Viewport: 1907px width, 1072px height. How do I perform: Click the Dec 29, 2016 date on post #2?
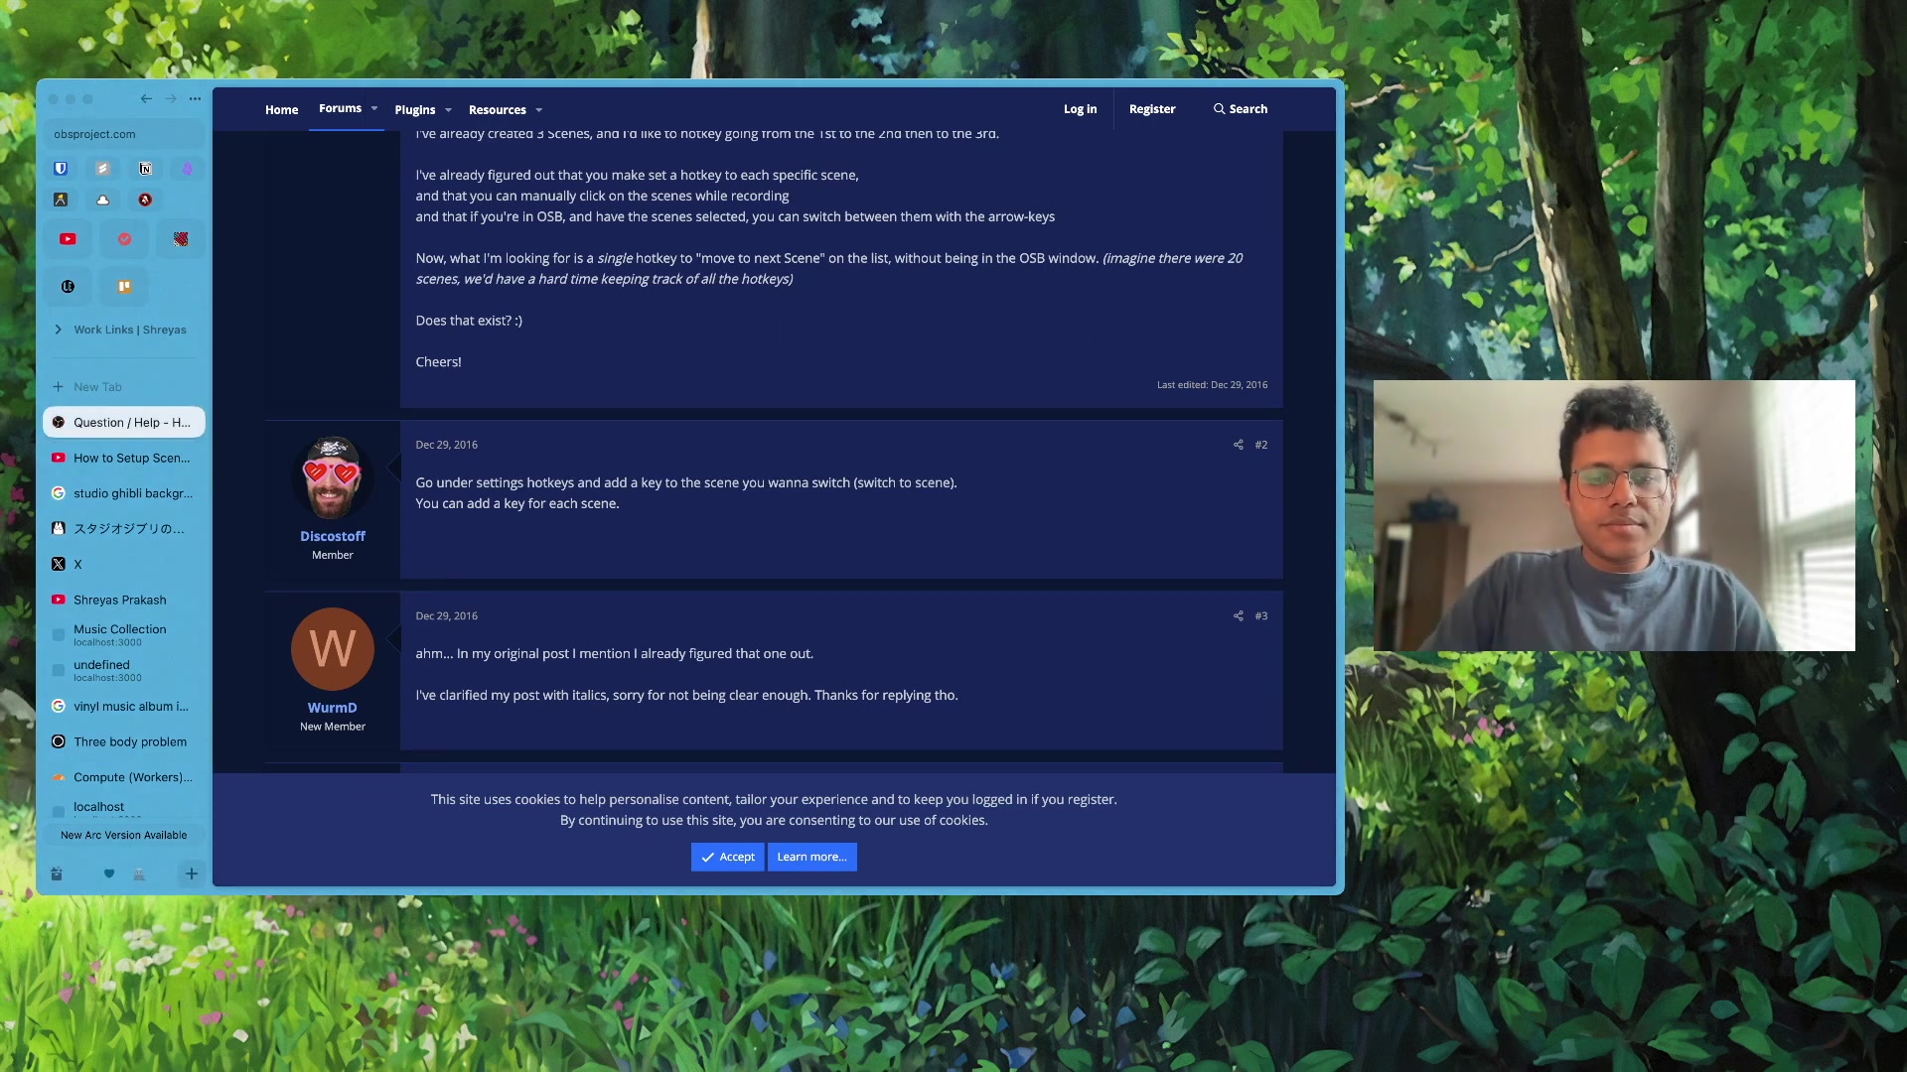pyautogui.click(x=446, y=445)
